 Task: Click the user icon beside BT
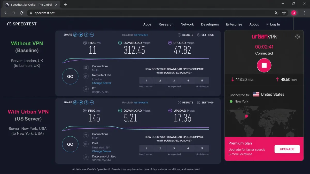[86, 89]
